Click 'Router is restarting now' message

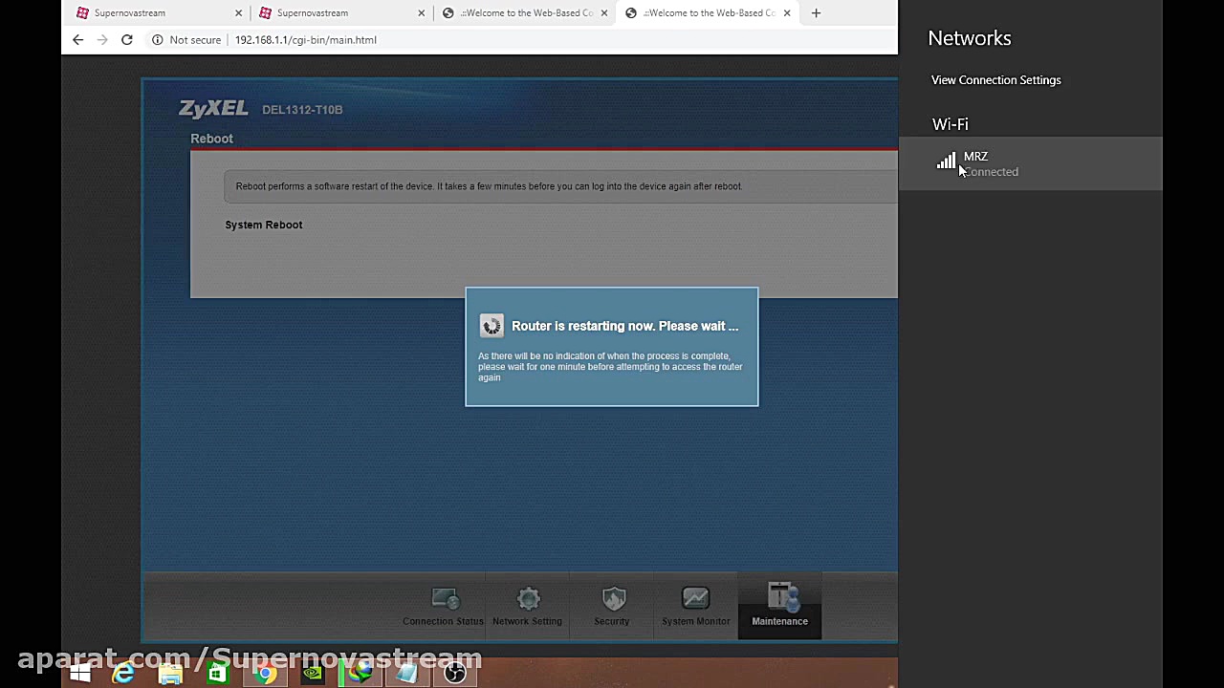point(624,326)
